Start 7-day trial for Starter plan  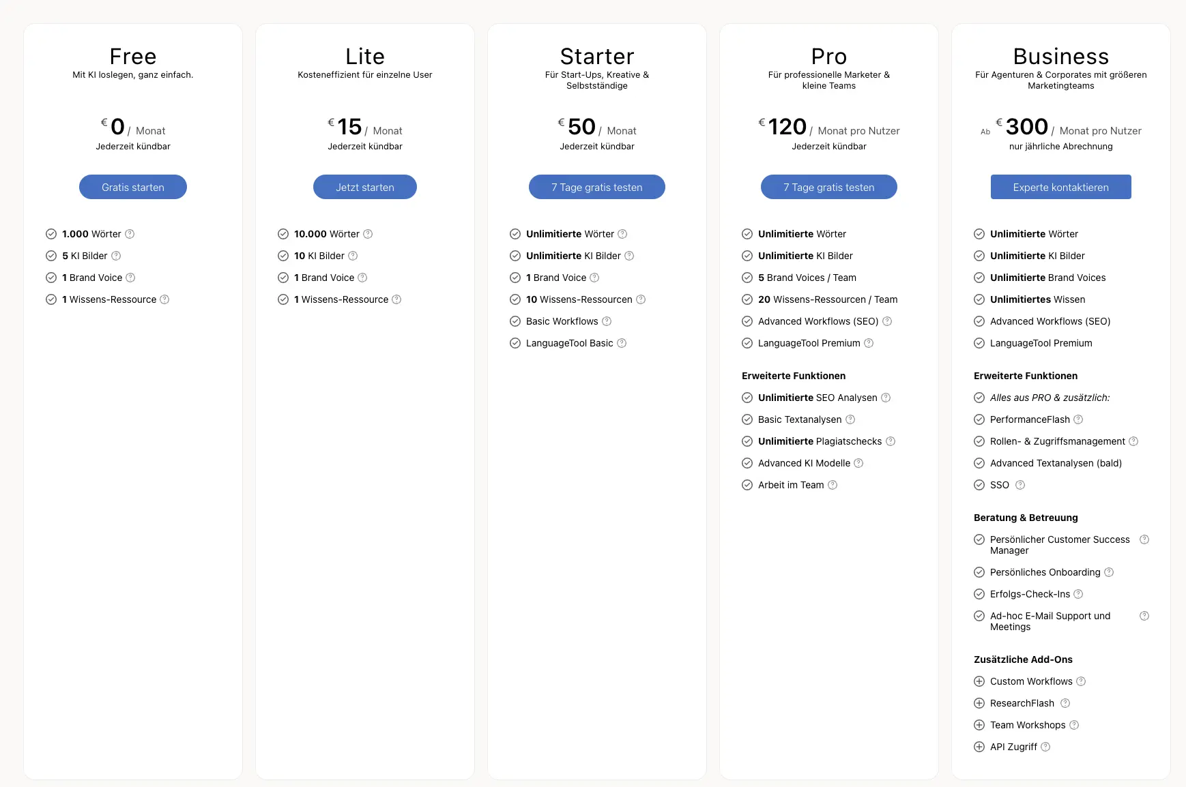point(597,187)
